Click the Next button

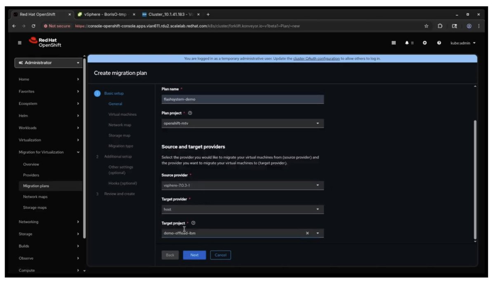tap(194, 255)
